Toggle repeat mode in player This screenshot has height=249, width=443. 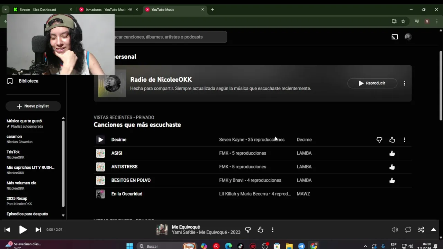(x=408, y=230)
